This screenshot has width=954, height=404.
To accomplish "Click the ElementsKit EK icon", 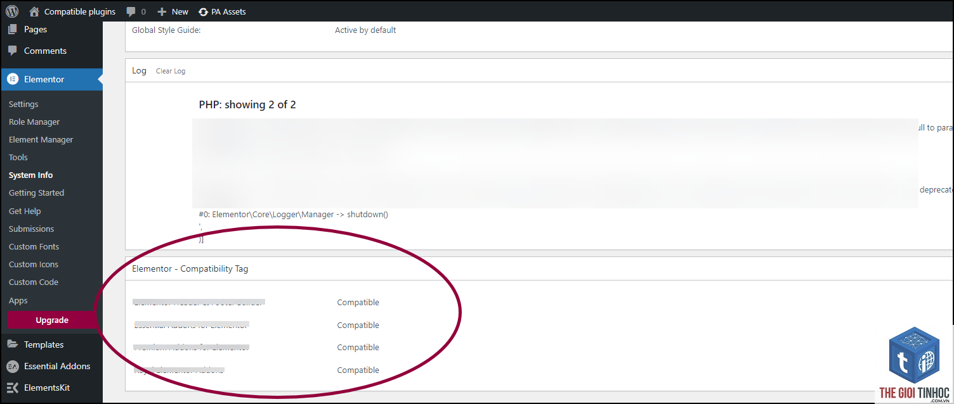I will tap(13, 388).
